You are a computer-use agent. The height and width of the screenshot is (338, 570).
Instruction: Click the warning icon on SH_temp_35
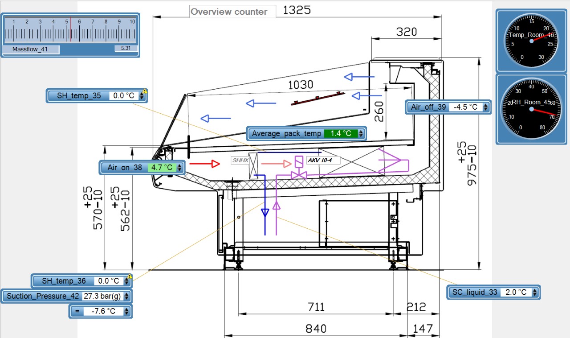click(x=145, y=91)
